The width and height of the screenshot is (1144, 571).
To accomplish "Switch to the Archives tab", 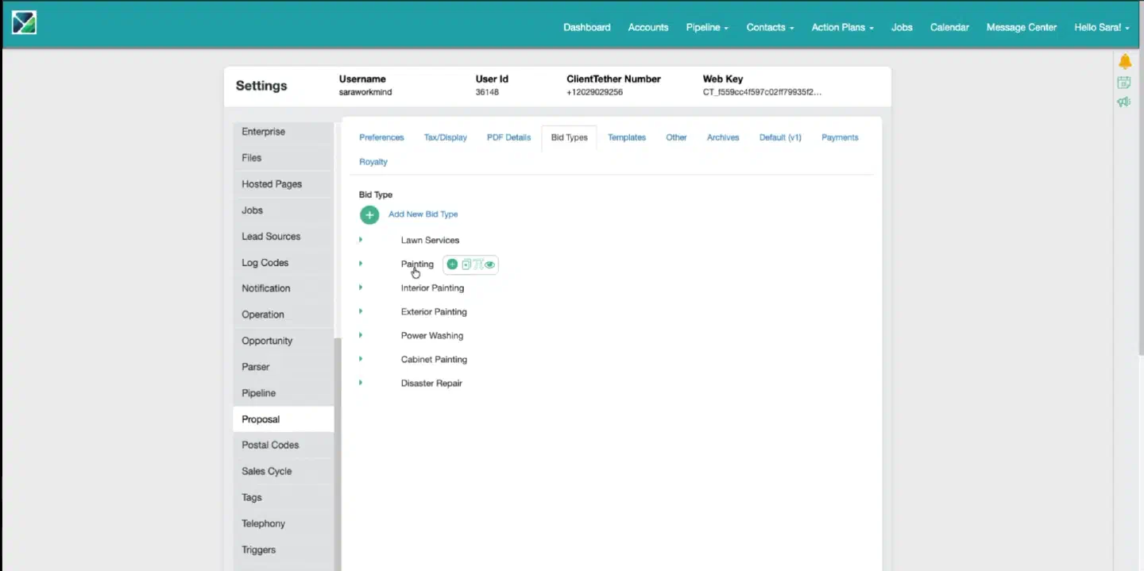I will tap(723, 137).
